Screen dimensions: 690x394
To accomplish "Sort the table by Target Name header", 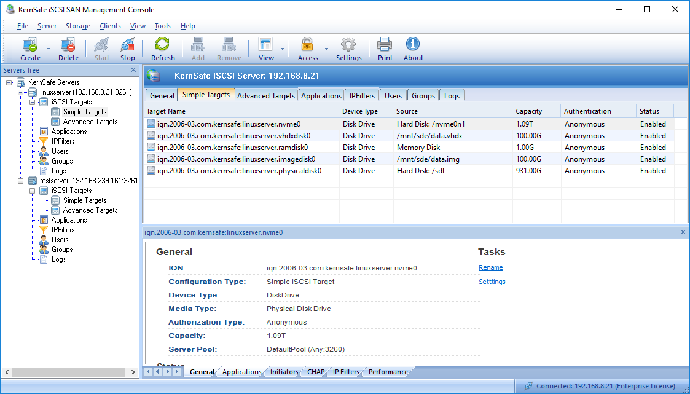I will pyautogui.click(x=241, y=111).
